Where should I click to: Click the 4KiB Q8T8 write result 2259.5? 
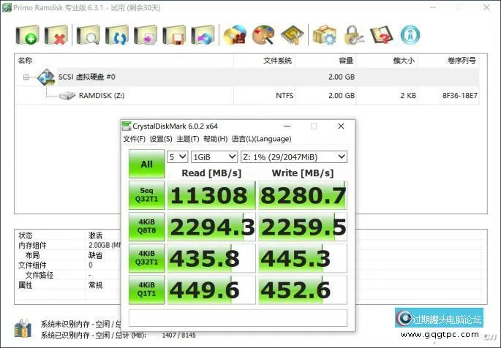[303, 227]
